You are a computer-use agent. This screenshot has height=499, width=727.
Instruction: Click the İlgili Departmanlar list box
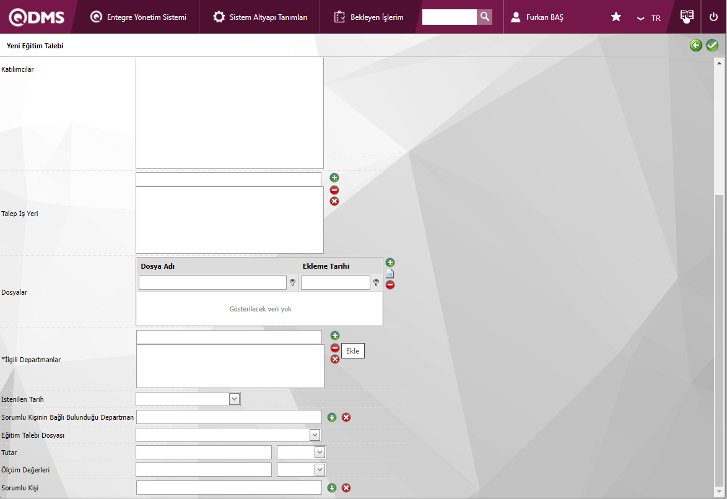(230, 366)
